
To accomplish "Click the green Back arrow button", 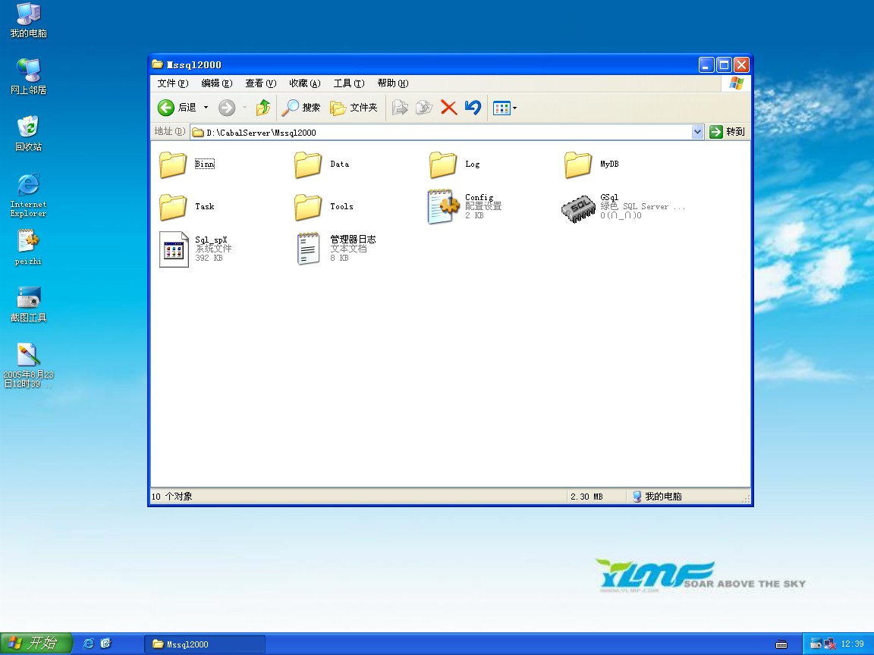I will [167, 108].
